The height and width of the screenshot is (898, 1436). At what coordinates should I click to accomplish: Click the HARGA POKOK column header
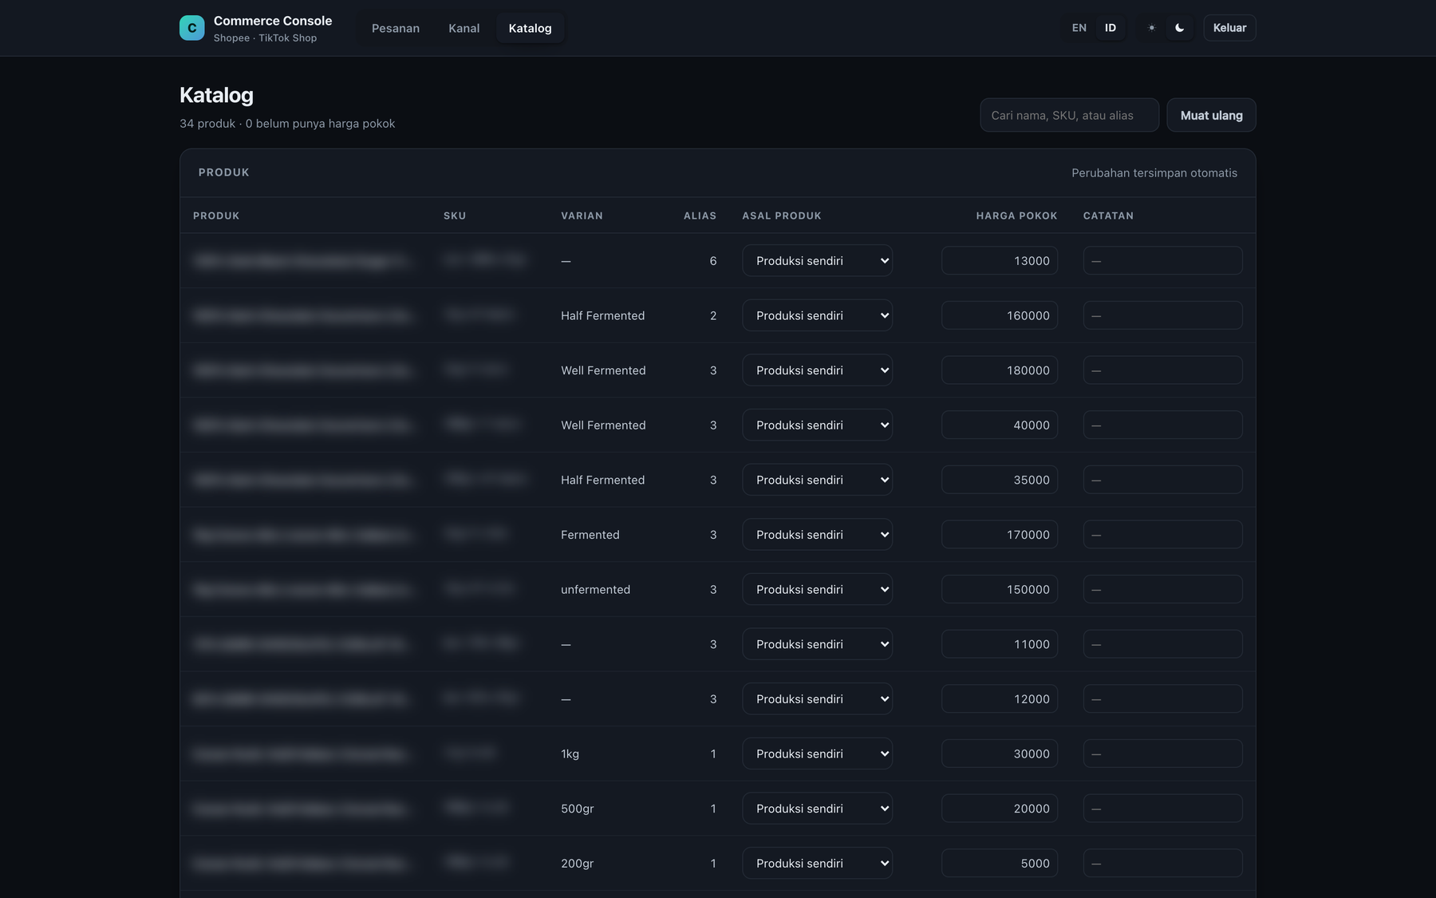point(1016,216)
